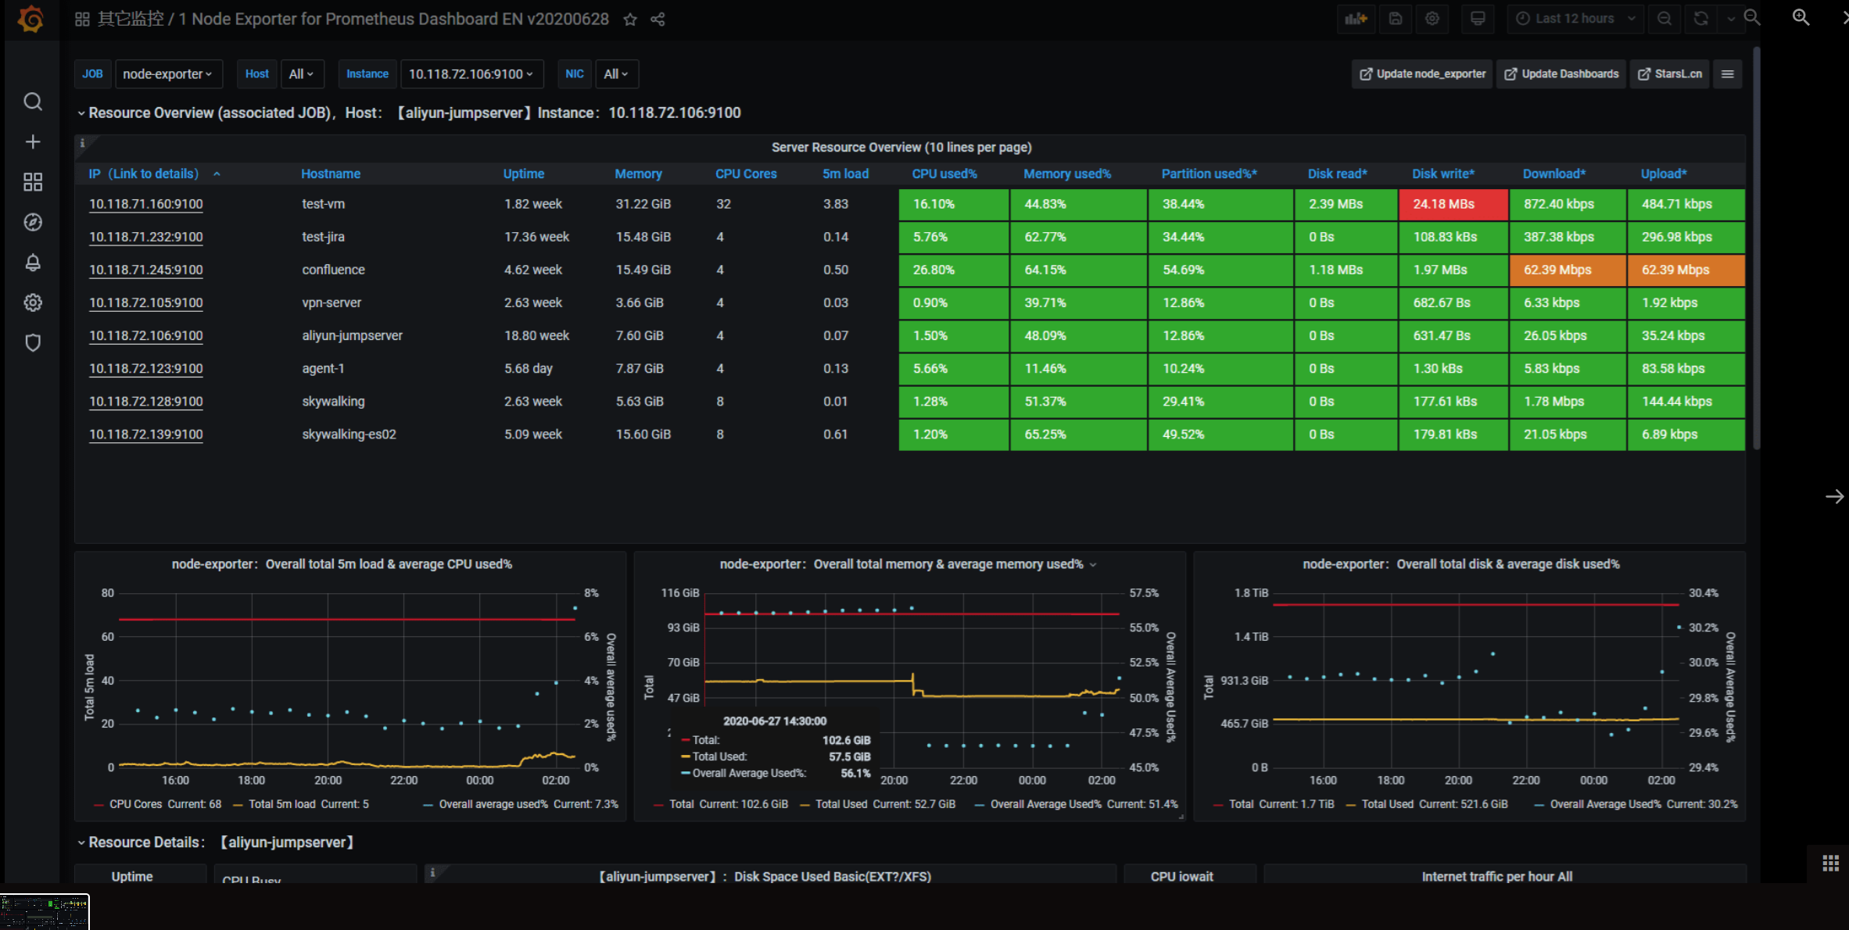Open the Explore compass in sidebar

[x=33, y=222]
